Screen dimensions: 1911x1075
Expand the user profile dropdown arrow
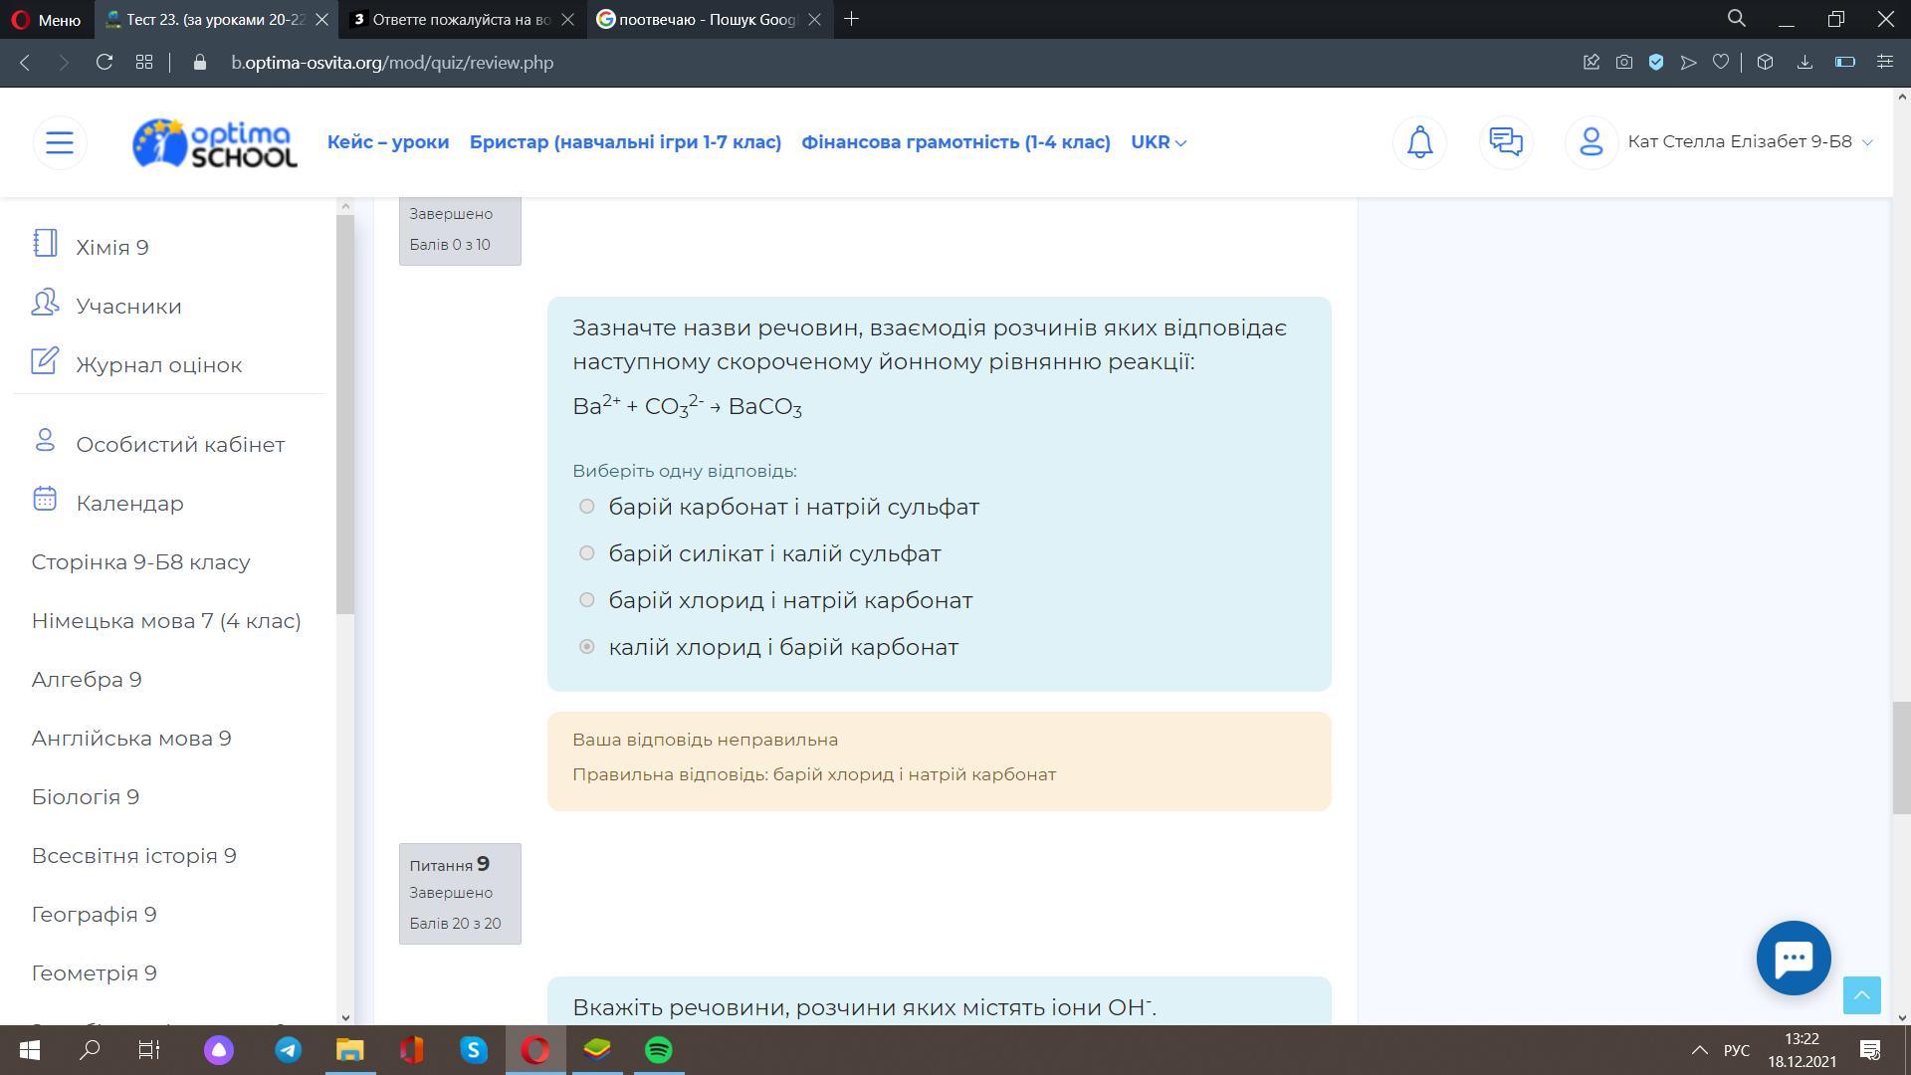[1867, 142]
